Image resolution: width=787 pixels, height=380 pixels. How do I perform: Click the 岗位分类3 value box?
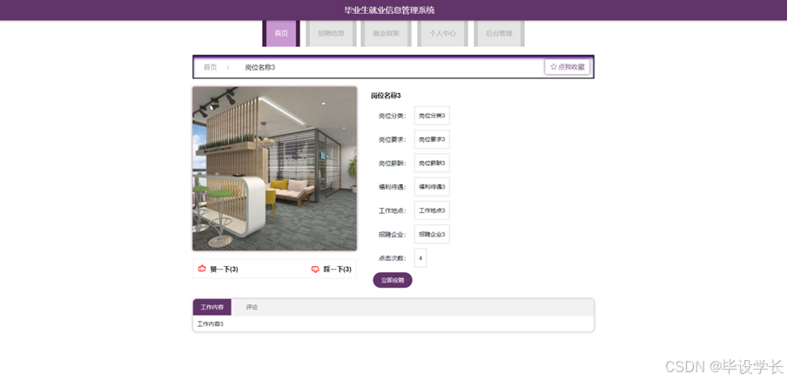tap(432, 116)
